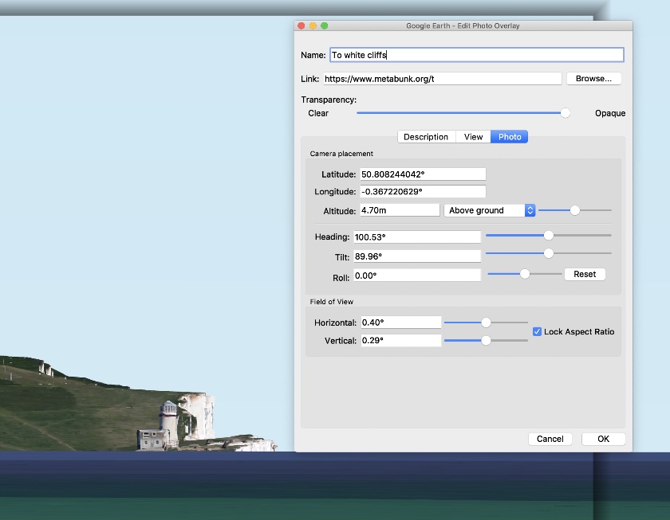670x520 pixels.
Task: Switch to the Description tab
Action: click(426, 137)
